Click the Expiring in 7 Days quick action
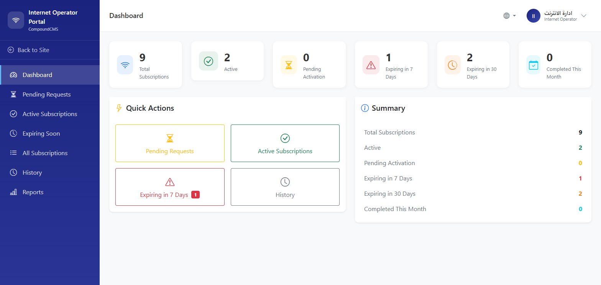This screenshot has height=285, width=601. click(x=170, y=187)
